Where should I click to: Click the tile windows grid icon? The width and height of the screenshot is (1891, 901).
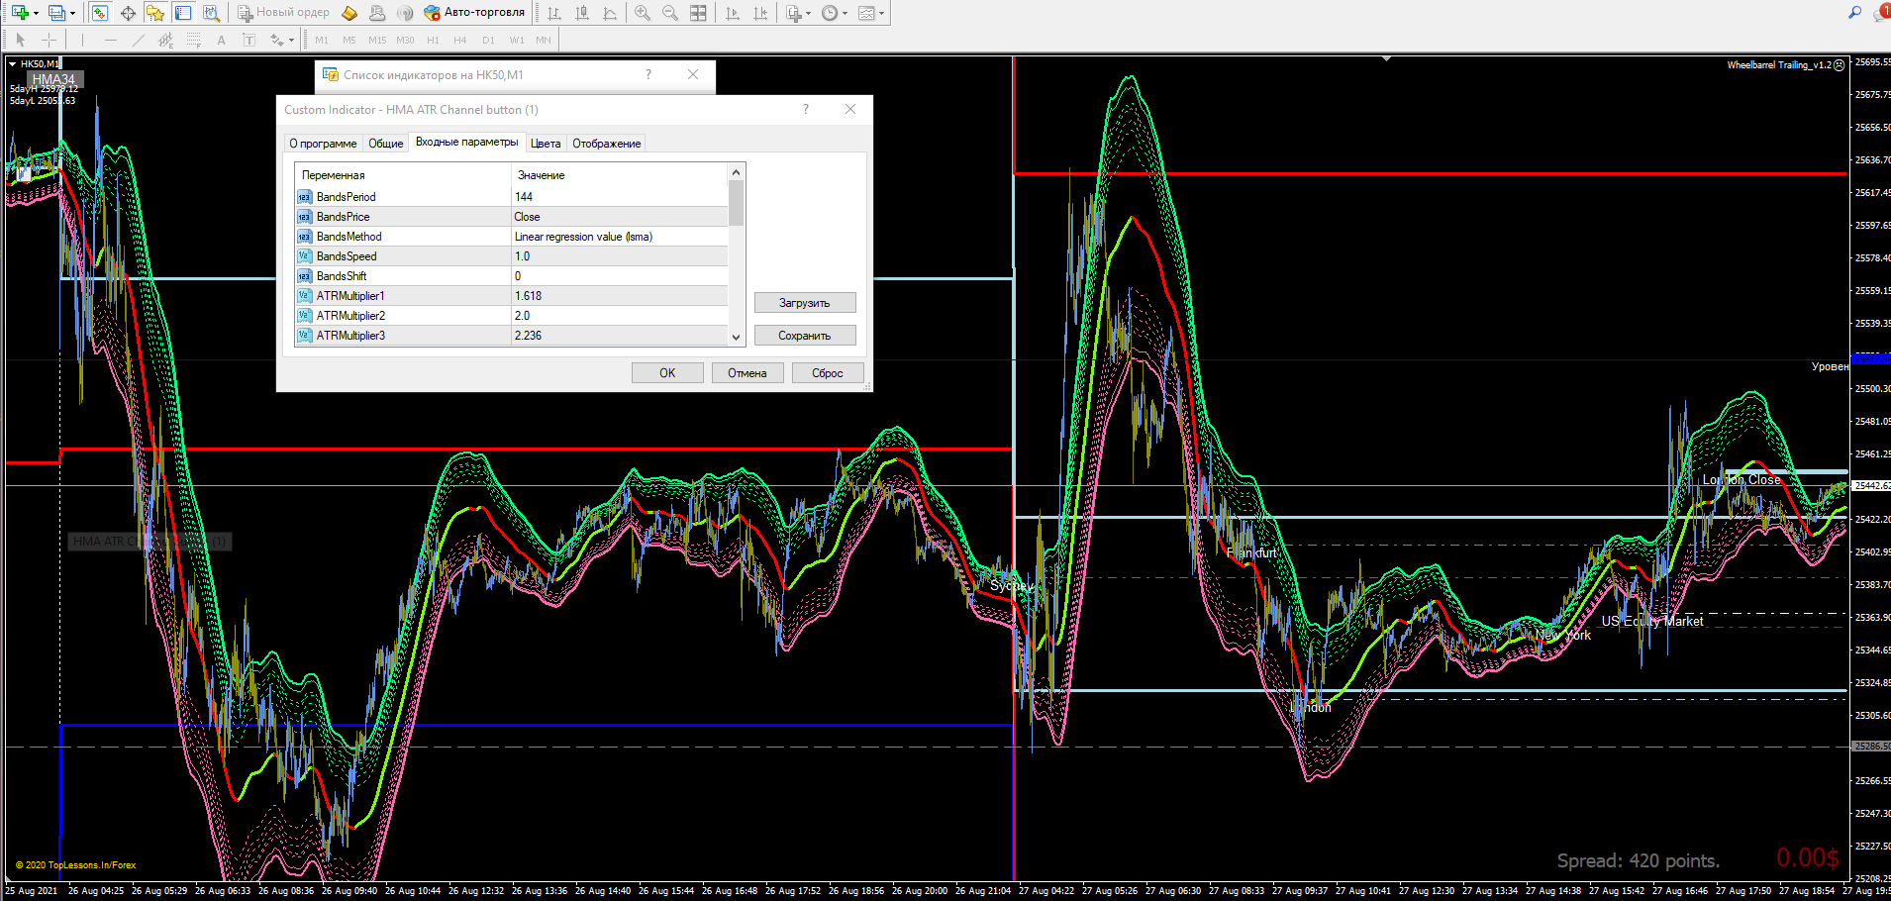pyautogui.click(x=698, y=13)
